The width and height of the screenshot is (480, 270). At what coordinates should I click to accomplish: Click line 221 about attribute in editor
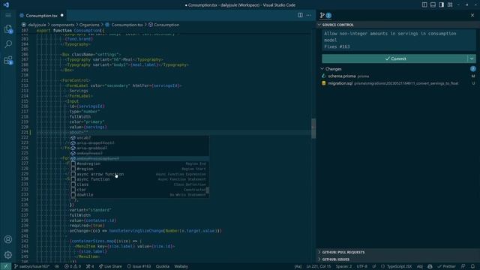(x=79, y=132)
